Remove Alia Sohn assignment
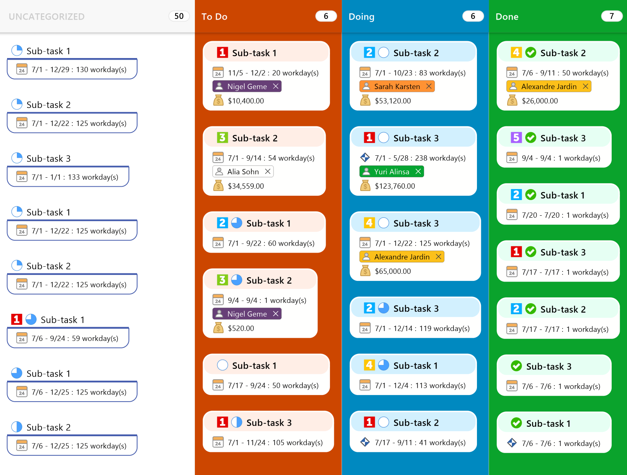This screenshot has height=475, width=627. 268,171
